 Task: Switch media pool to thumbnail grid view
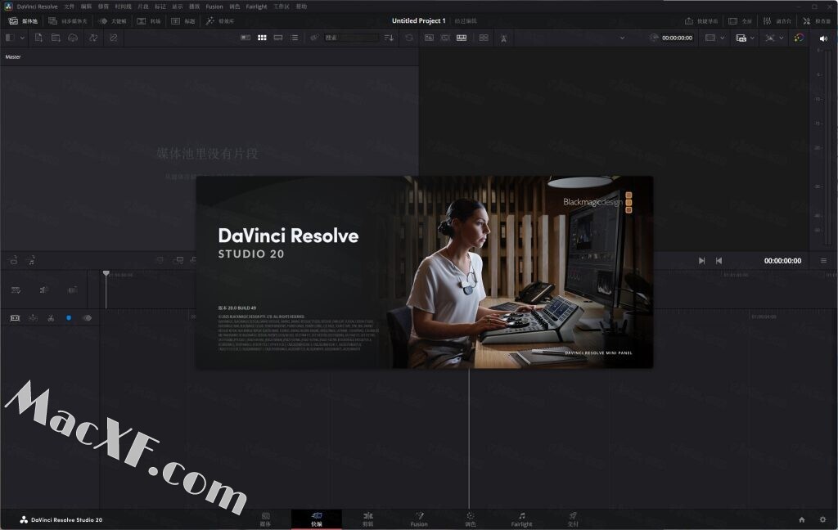point(262,38)
